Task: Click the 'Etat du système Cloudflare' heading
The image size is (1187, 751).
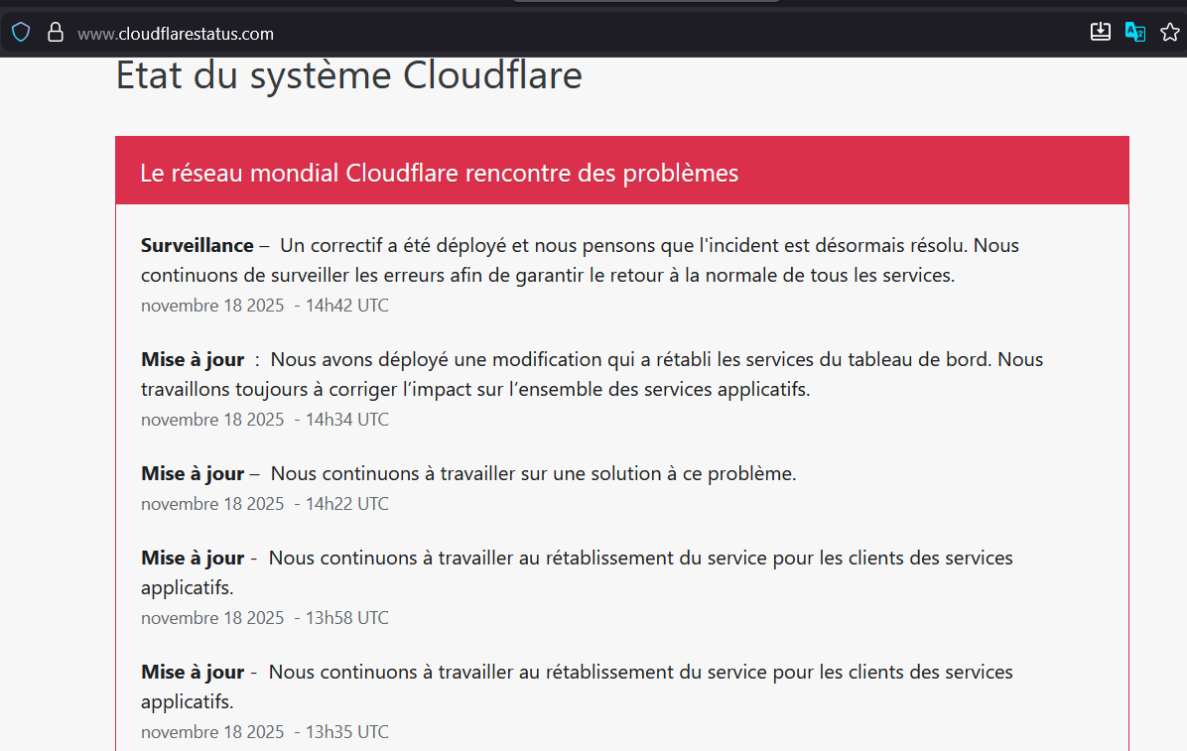Action: pyautogui.click(x=348, y=76)
